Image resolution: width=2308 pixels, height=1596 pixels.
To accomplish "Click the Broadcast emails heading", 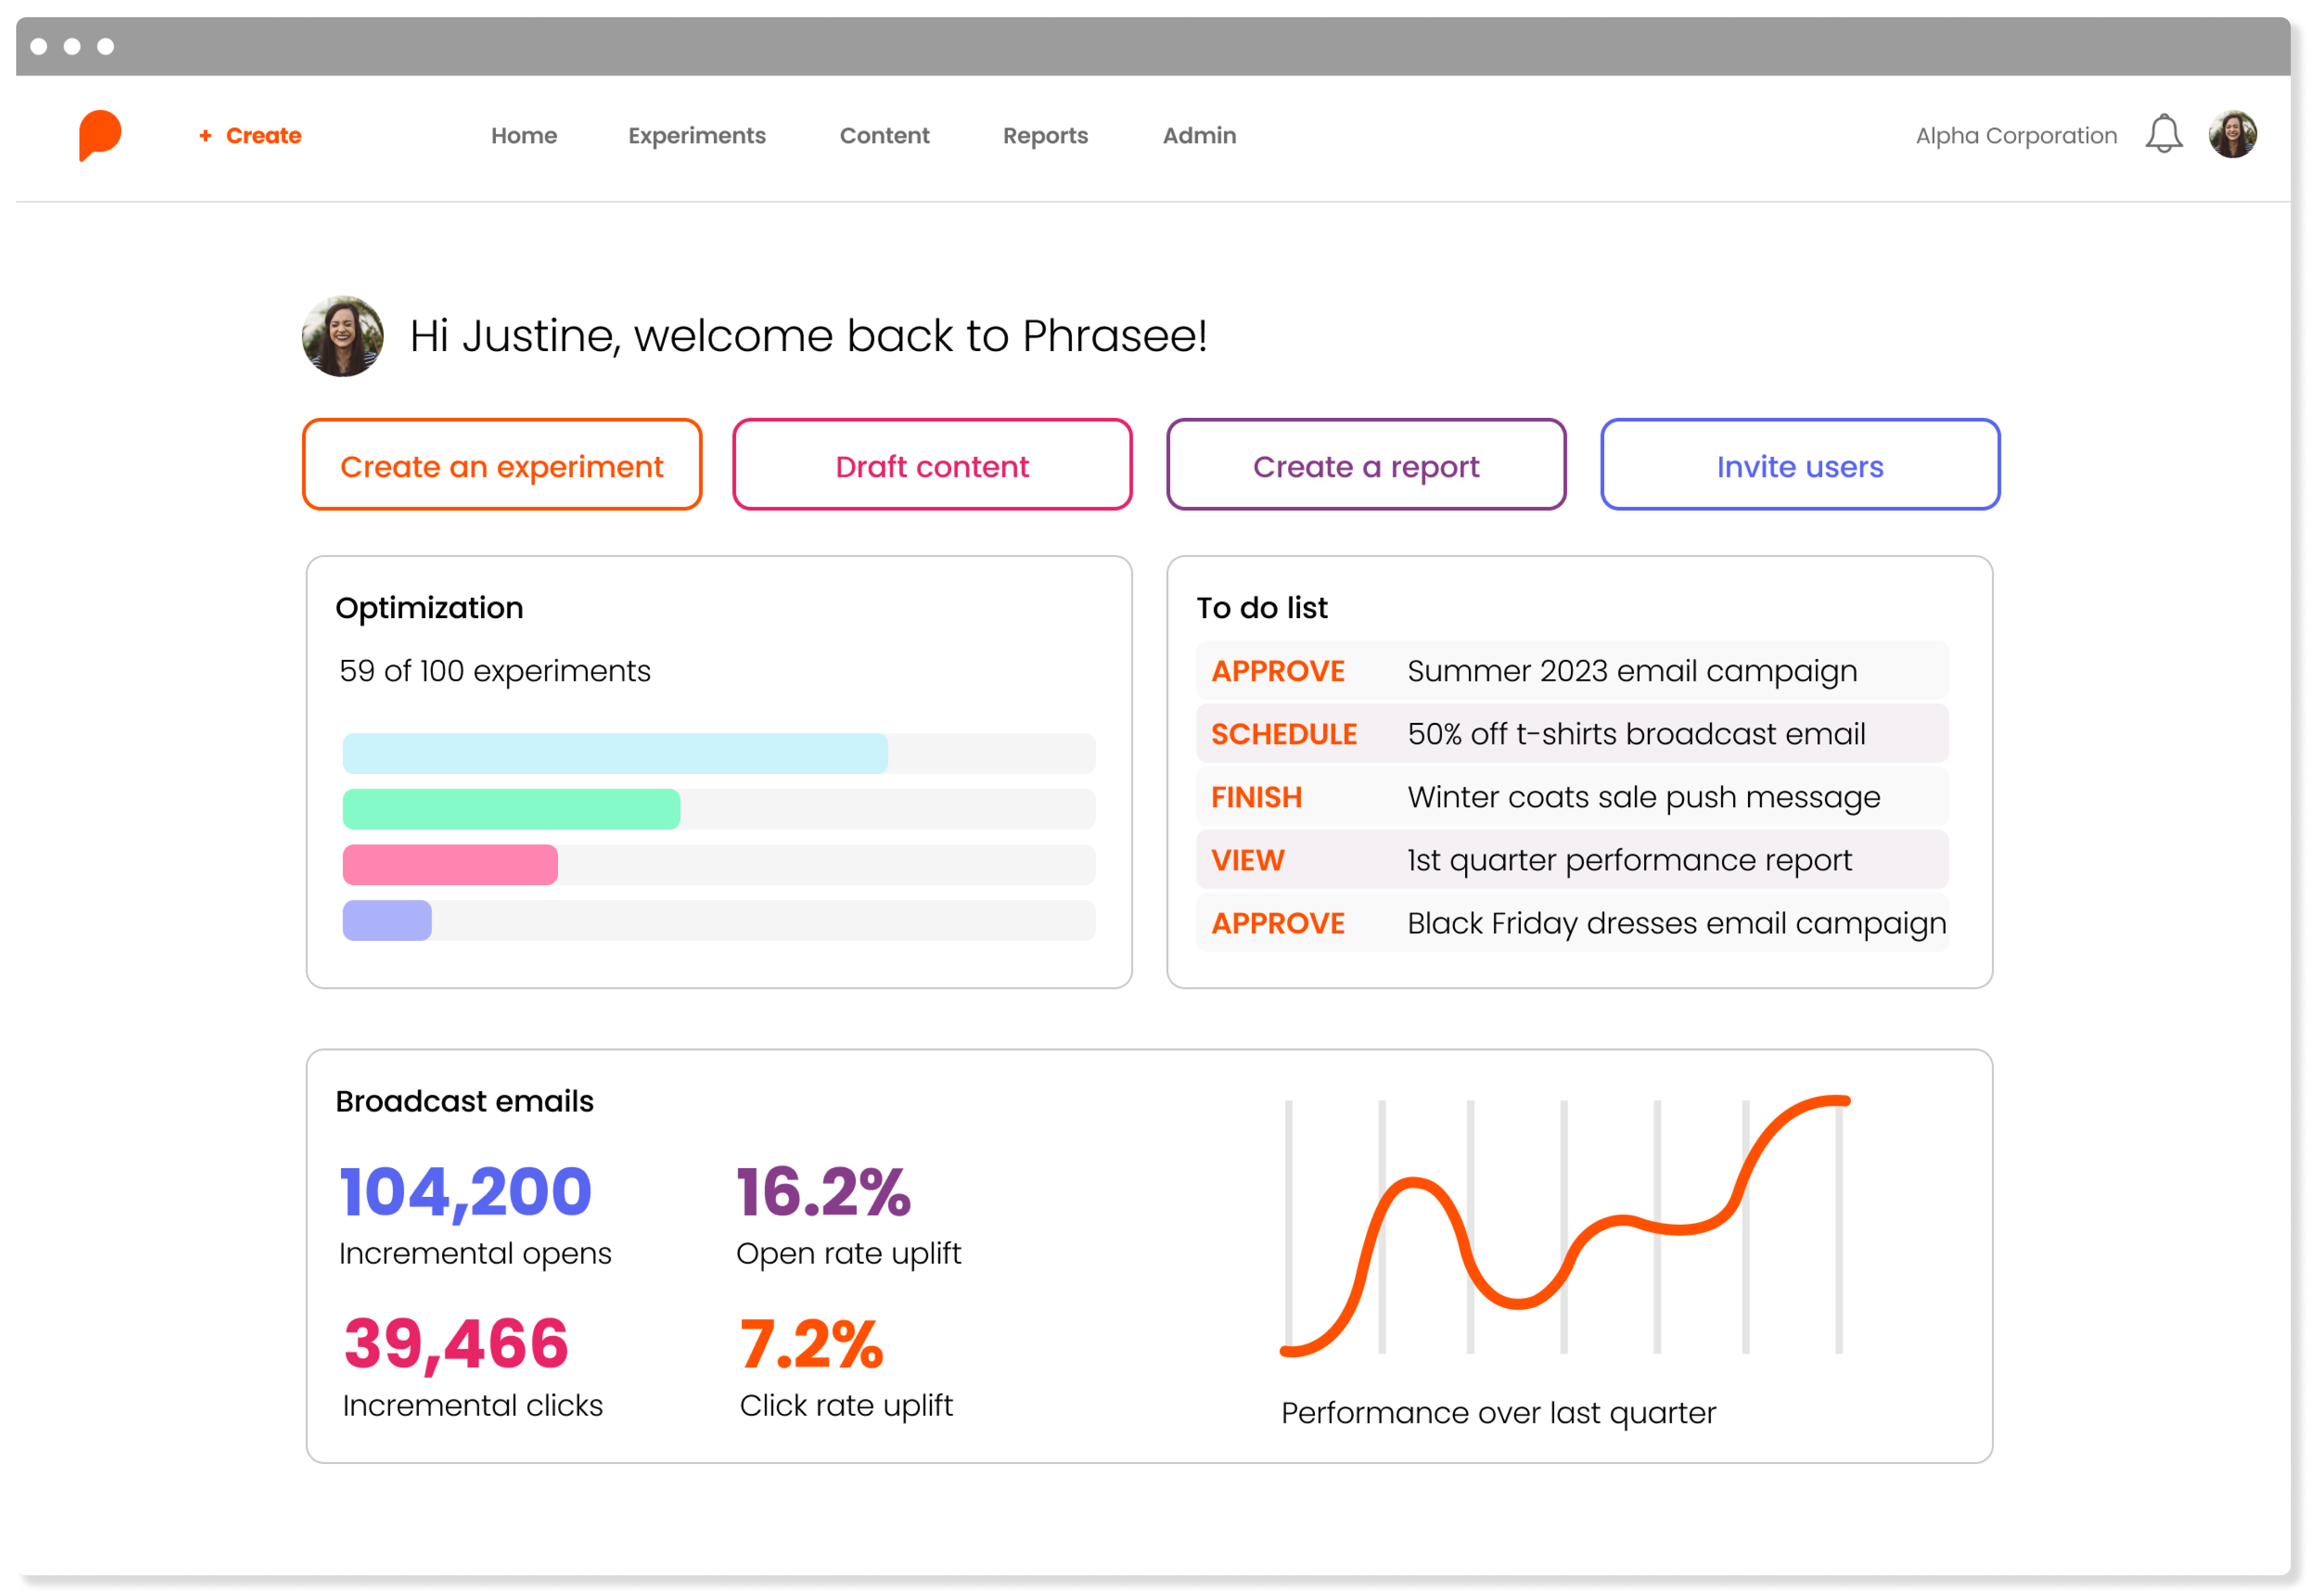I will click(464, 1101).
